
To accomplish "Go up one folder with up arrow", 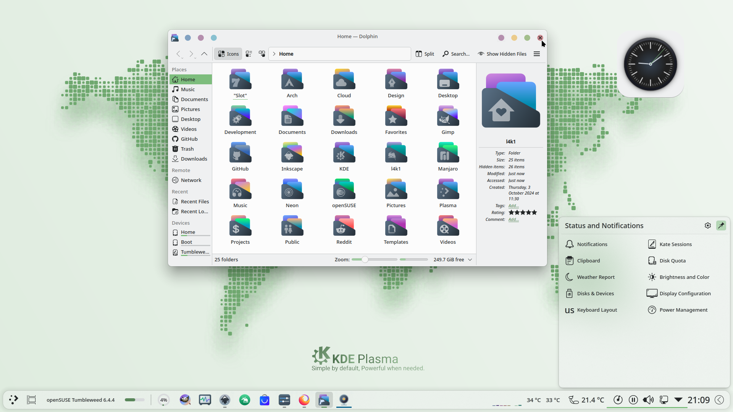I will tap(204, 54).
